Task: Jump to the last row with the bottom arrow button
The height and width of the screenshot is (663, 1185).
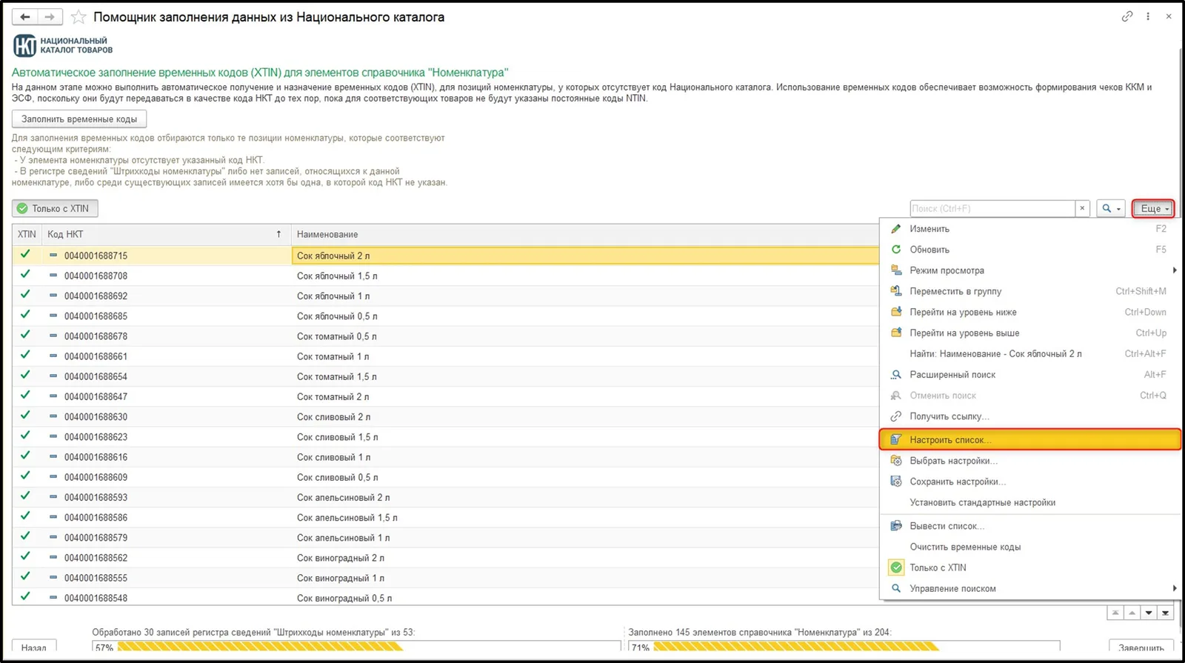Action: pos(1166,613)
